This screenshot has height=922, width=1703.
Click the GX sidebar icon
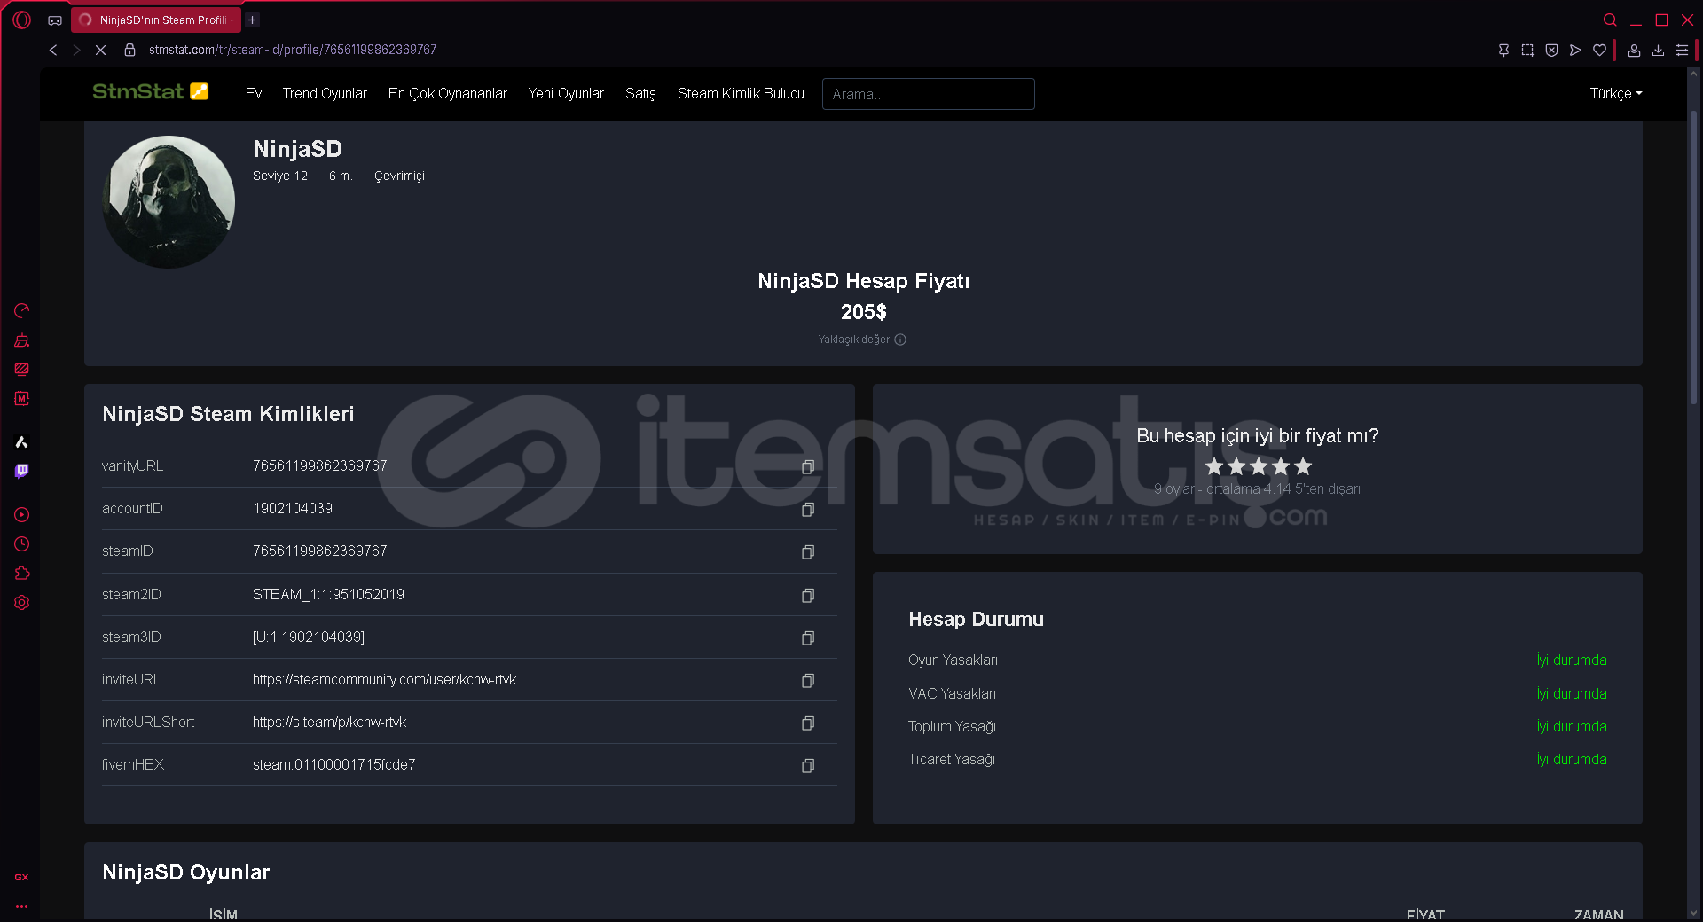point(21,877)
